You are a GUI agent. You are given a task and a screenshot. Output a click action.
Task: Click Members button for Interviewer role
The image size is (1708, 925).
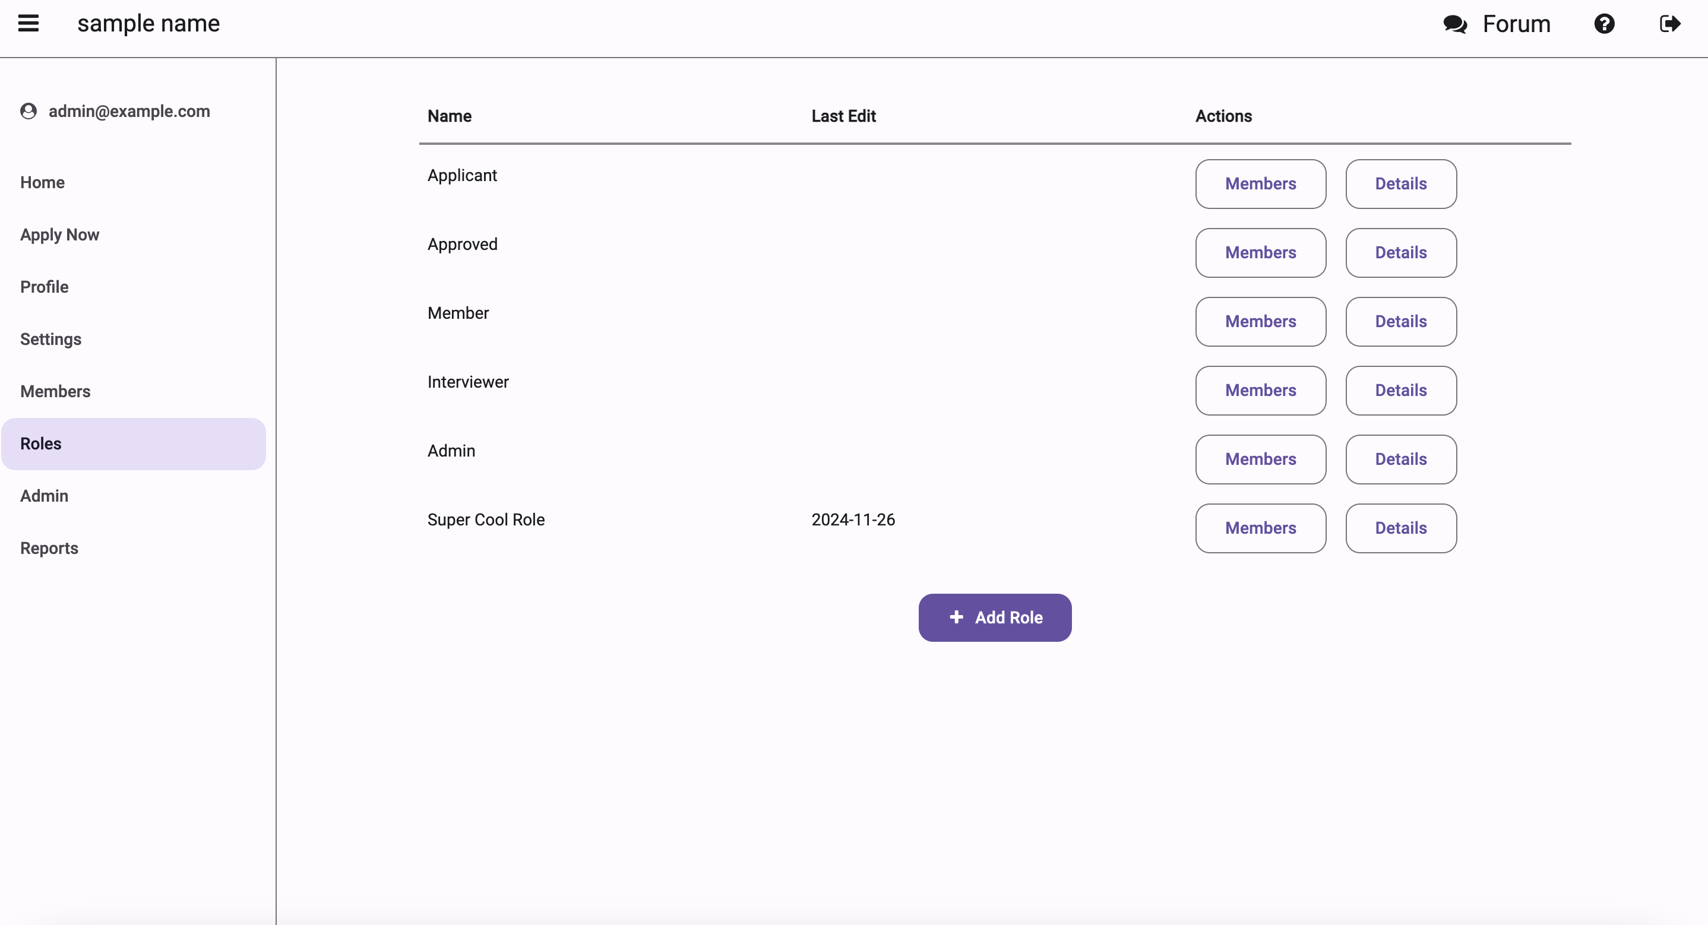click(1260, 389)
